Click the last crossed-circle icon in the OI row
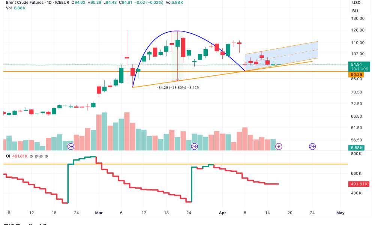The height and width of the screenshot is (225, 375). pos(46,156)
